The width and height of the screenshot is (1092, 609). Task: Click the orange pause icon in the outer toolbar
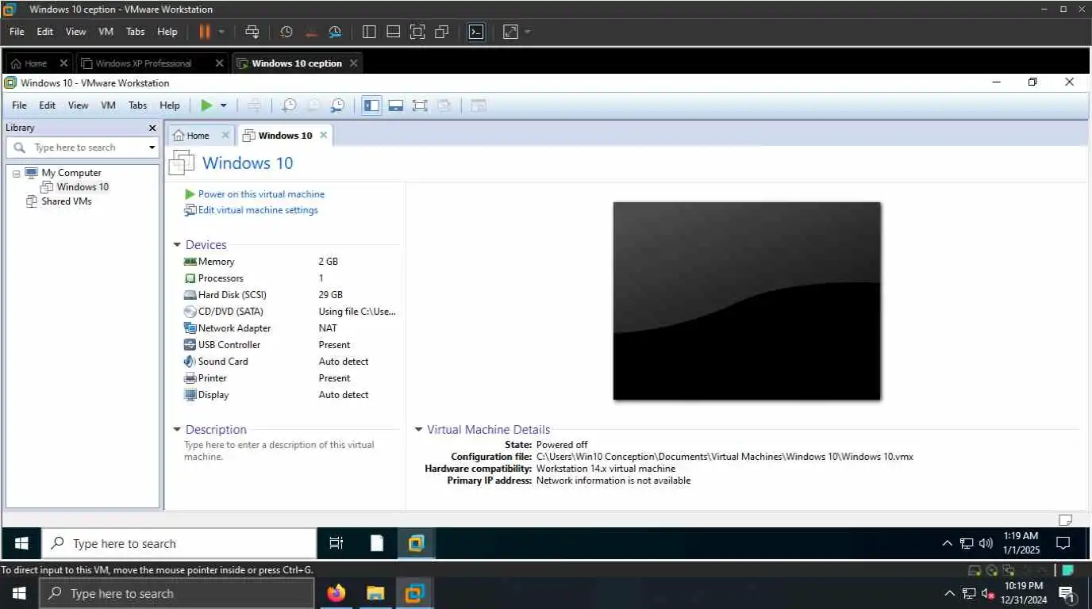(x=204, y=32)
